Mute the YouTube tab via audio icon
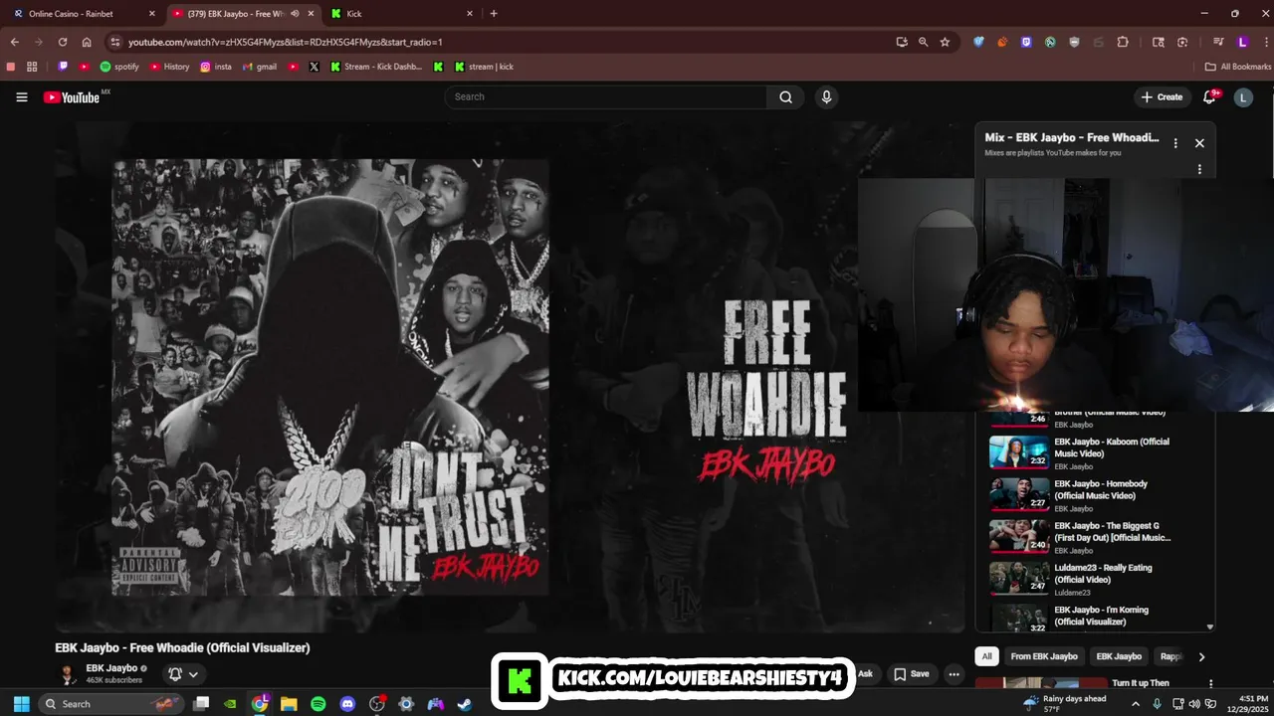This screenshot has width=1274, height=716. [295, 13]
